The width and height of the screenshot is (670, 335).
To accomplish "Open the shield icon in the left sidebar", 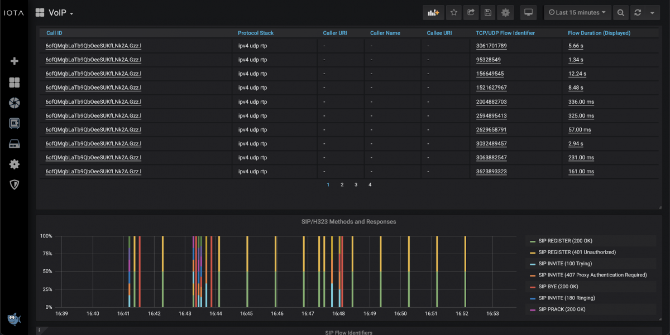I will (15, 185).
